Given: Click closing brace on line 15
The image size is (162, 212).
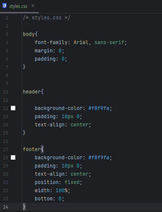Looking at the screenshot, I should pyautogui.click(x=24, y=133).
